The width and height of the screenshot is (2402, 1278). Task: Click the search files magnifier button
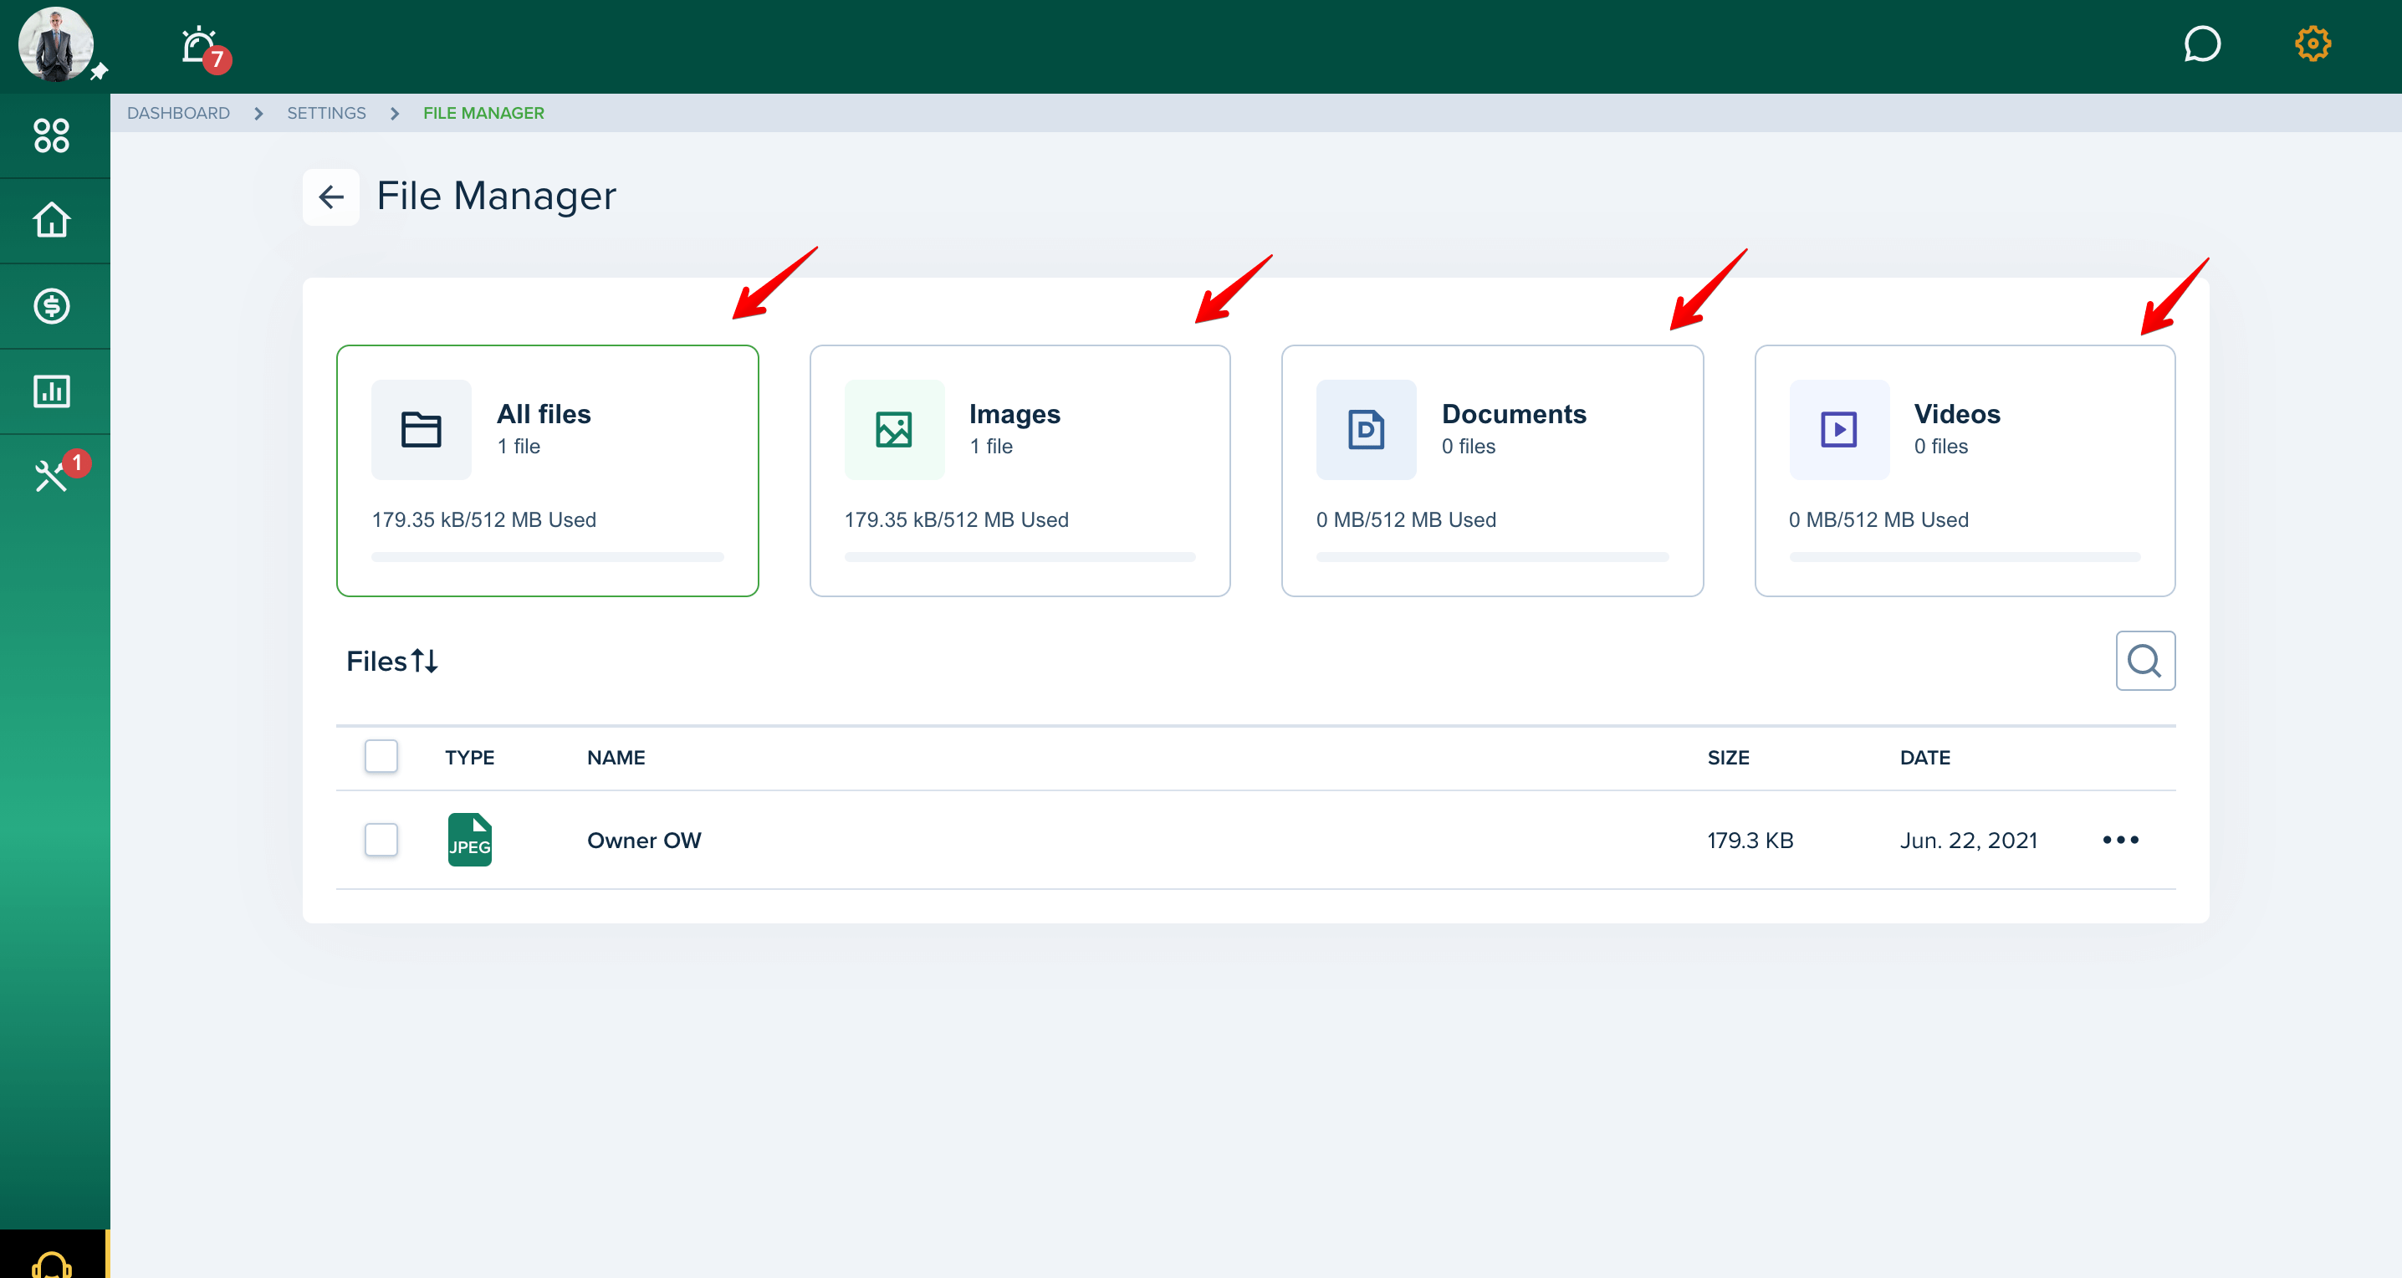[x=2144, y=661]
